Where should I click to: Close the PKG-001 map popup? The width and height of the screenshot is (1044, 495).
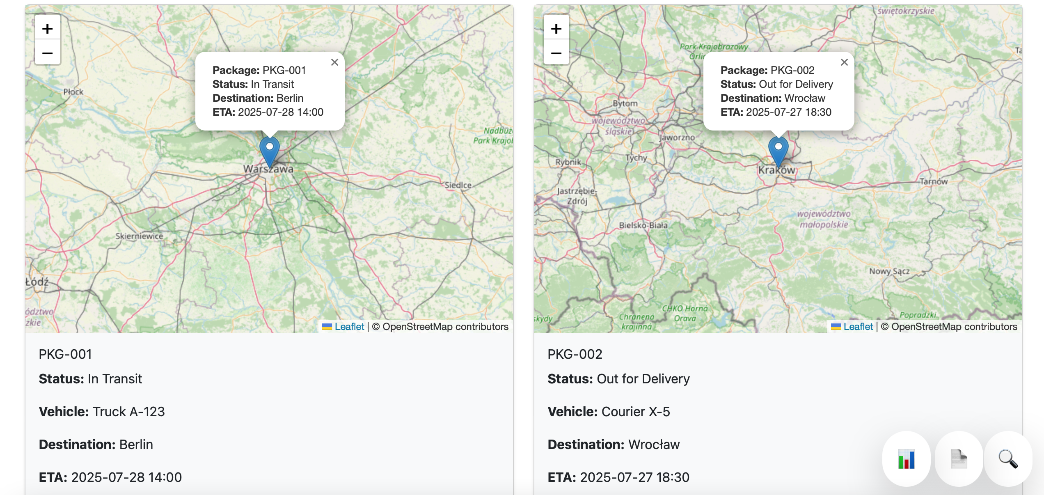334,62
